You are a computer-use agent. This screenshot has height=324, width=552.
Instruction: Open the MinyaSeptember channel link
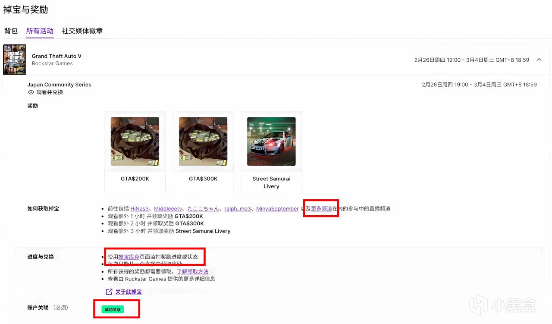277,209
